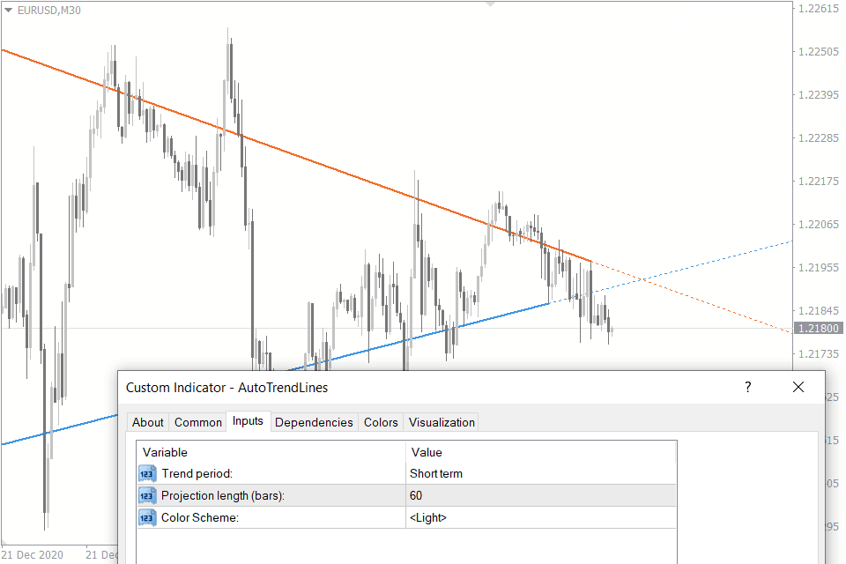The height and width of the screenshot is (564, 846).
Task: Open the Visualization tab
Action: point(441,422)
